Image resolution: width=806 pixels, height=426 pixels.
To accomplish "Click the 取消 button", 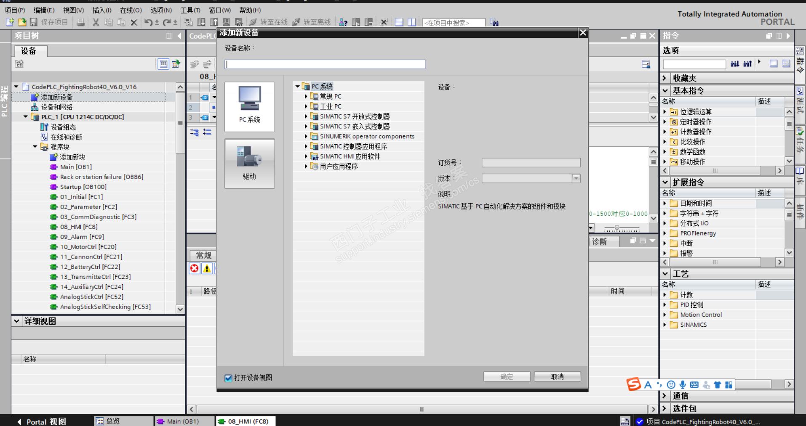I will pyautogui.click(x=558, y=377).
